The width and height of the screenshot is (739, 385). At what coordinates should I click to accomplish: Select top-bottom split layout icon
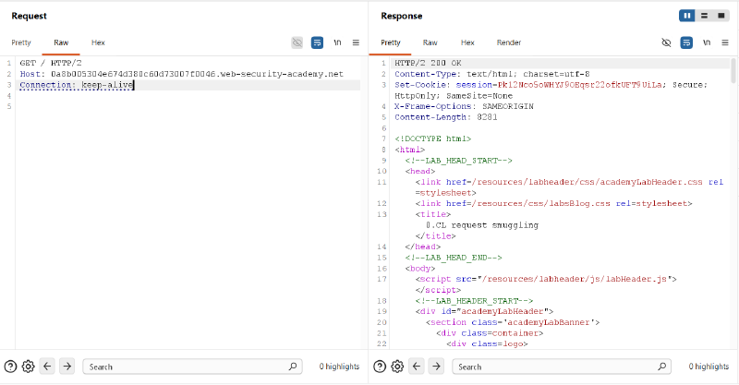704,16
